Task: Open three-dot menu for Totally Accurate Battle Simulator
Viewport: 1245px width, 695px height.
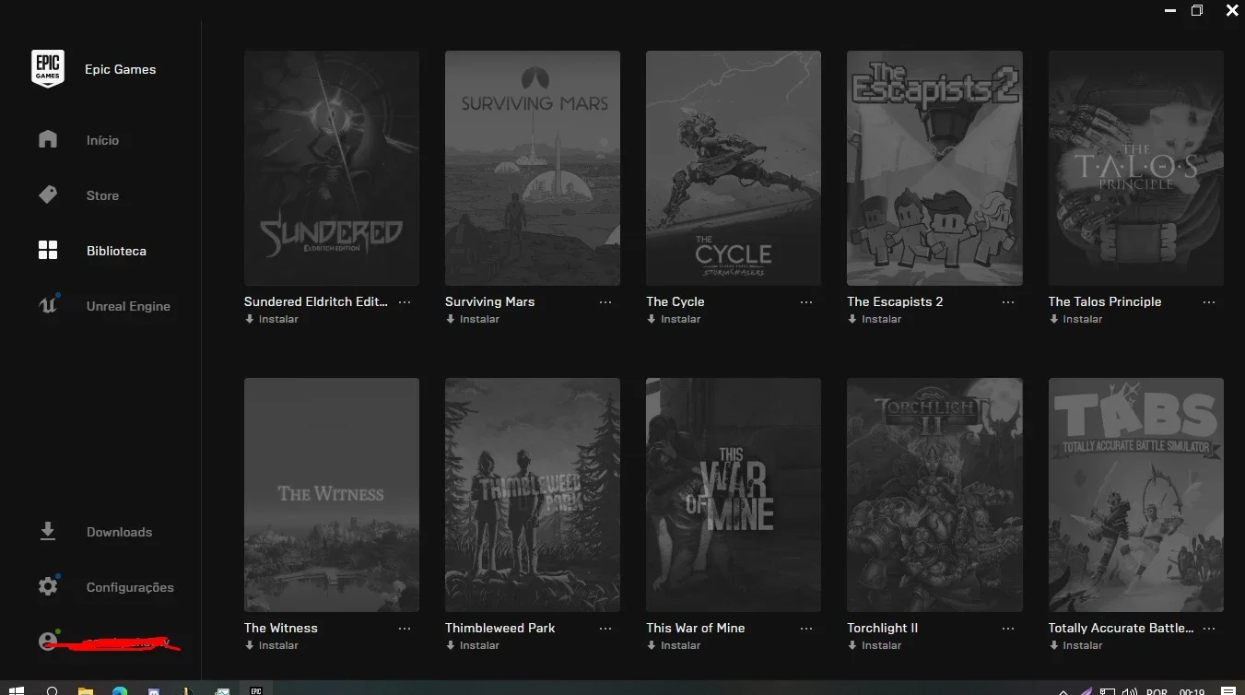Action: pos(1209,629)
